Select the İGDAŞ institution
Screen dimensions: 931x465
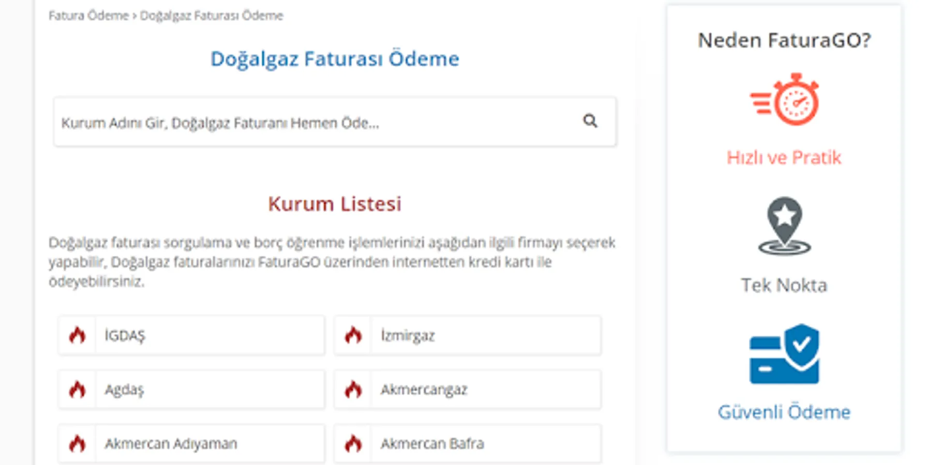click(x=192, y=335)
